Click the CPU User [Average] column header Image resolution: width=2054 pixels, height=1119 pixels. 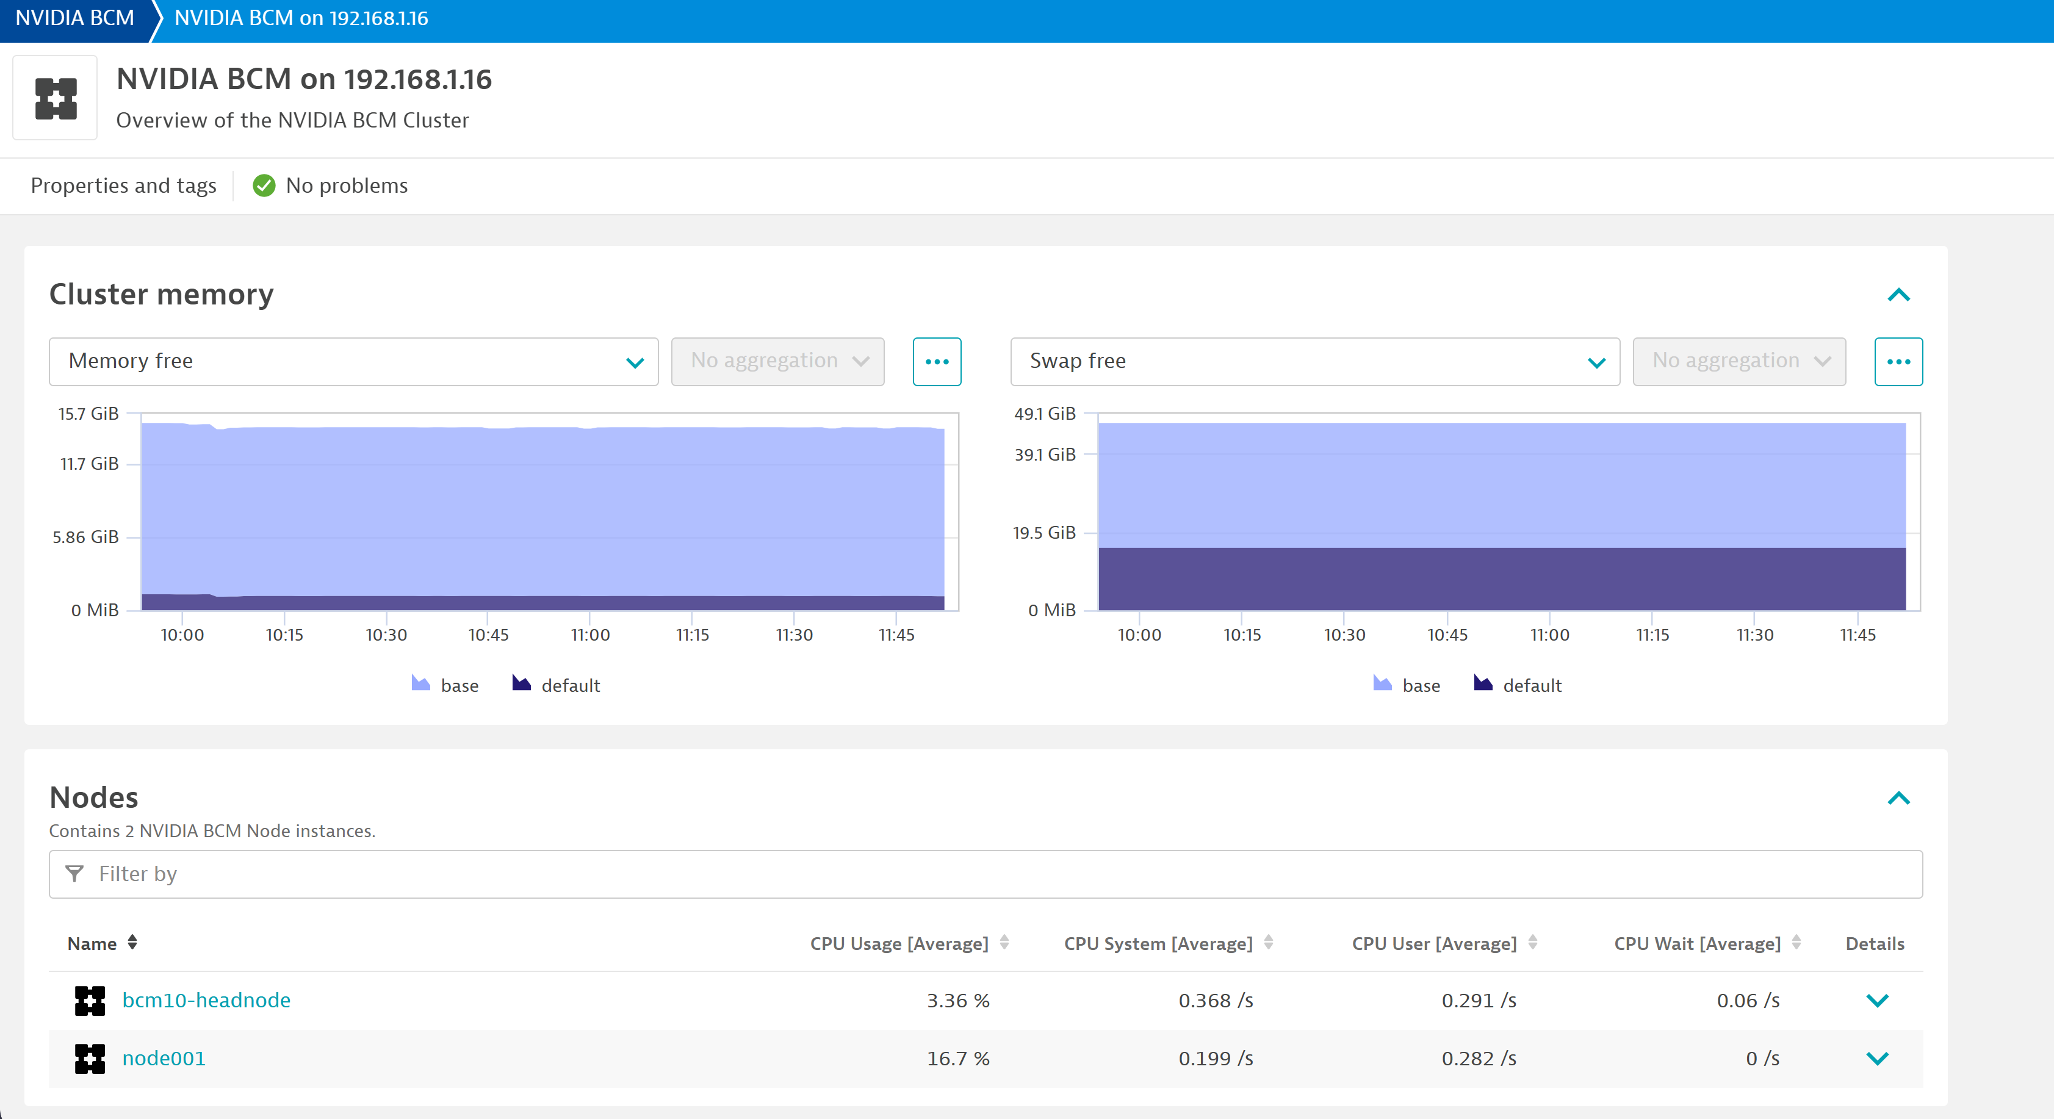click(1435, 944)
